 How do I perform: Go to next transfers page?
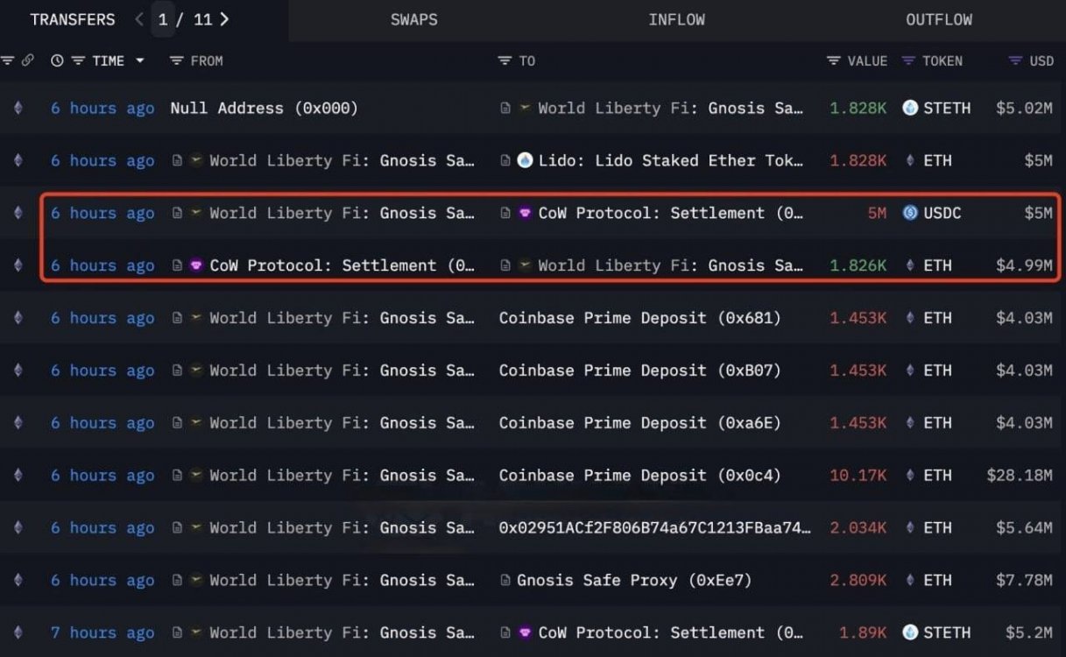coord(224,19)
